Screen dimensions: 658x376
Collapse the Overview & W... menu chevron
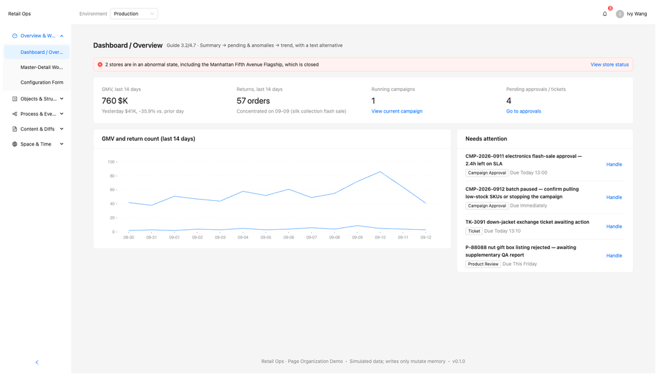tap(62, 36)
